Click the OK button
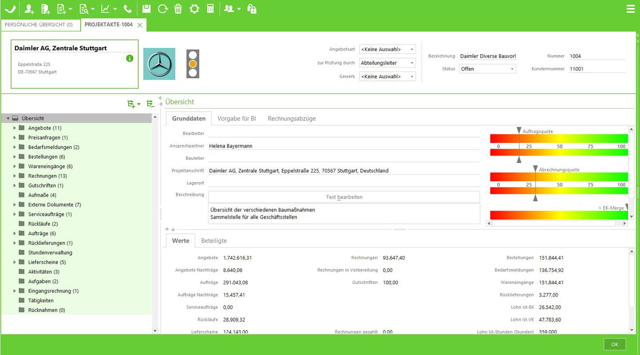 (615, 344)
